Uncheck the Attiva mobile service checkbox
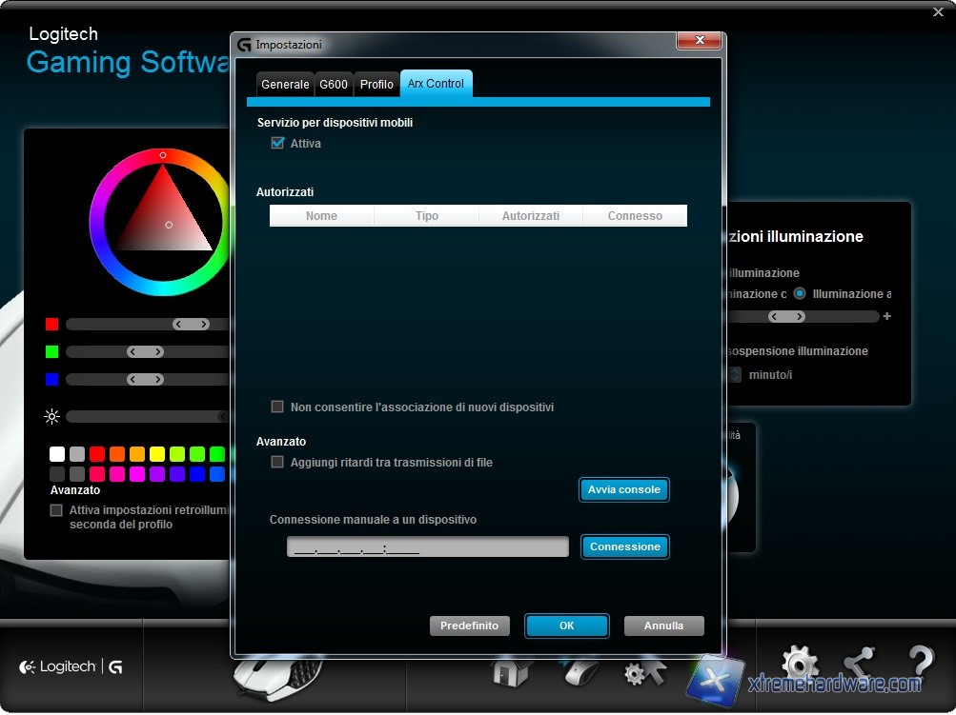Viewport: 956px width, 715px height. 278,144
